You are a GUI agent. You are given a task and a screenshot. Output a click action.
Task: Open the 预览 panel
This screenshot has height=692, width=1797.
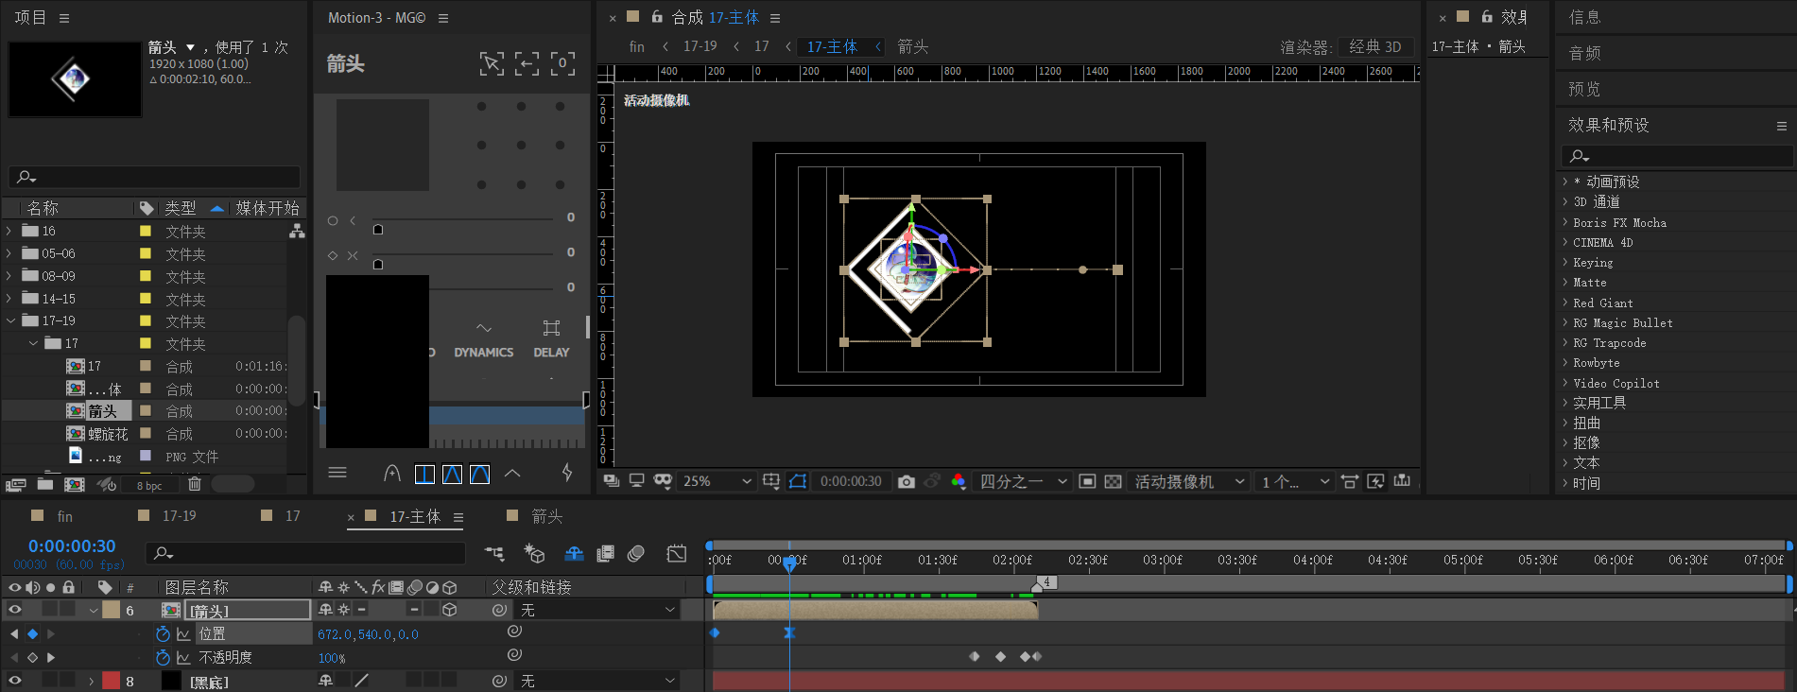point(1585,89)
